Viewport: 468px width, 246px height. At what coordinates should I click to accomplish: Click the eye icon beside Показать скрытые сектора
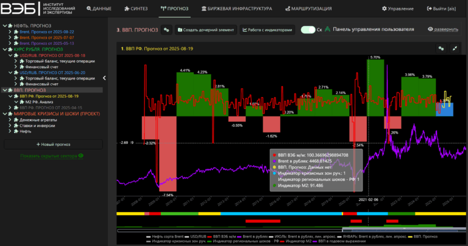[81, 155]
